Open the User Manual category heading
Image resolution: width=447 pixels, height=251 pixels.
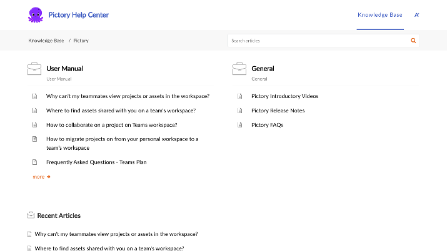(65, 69)
